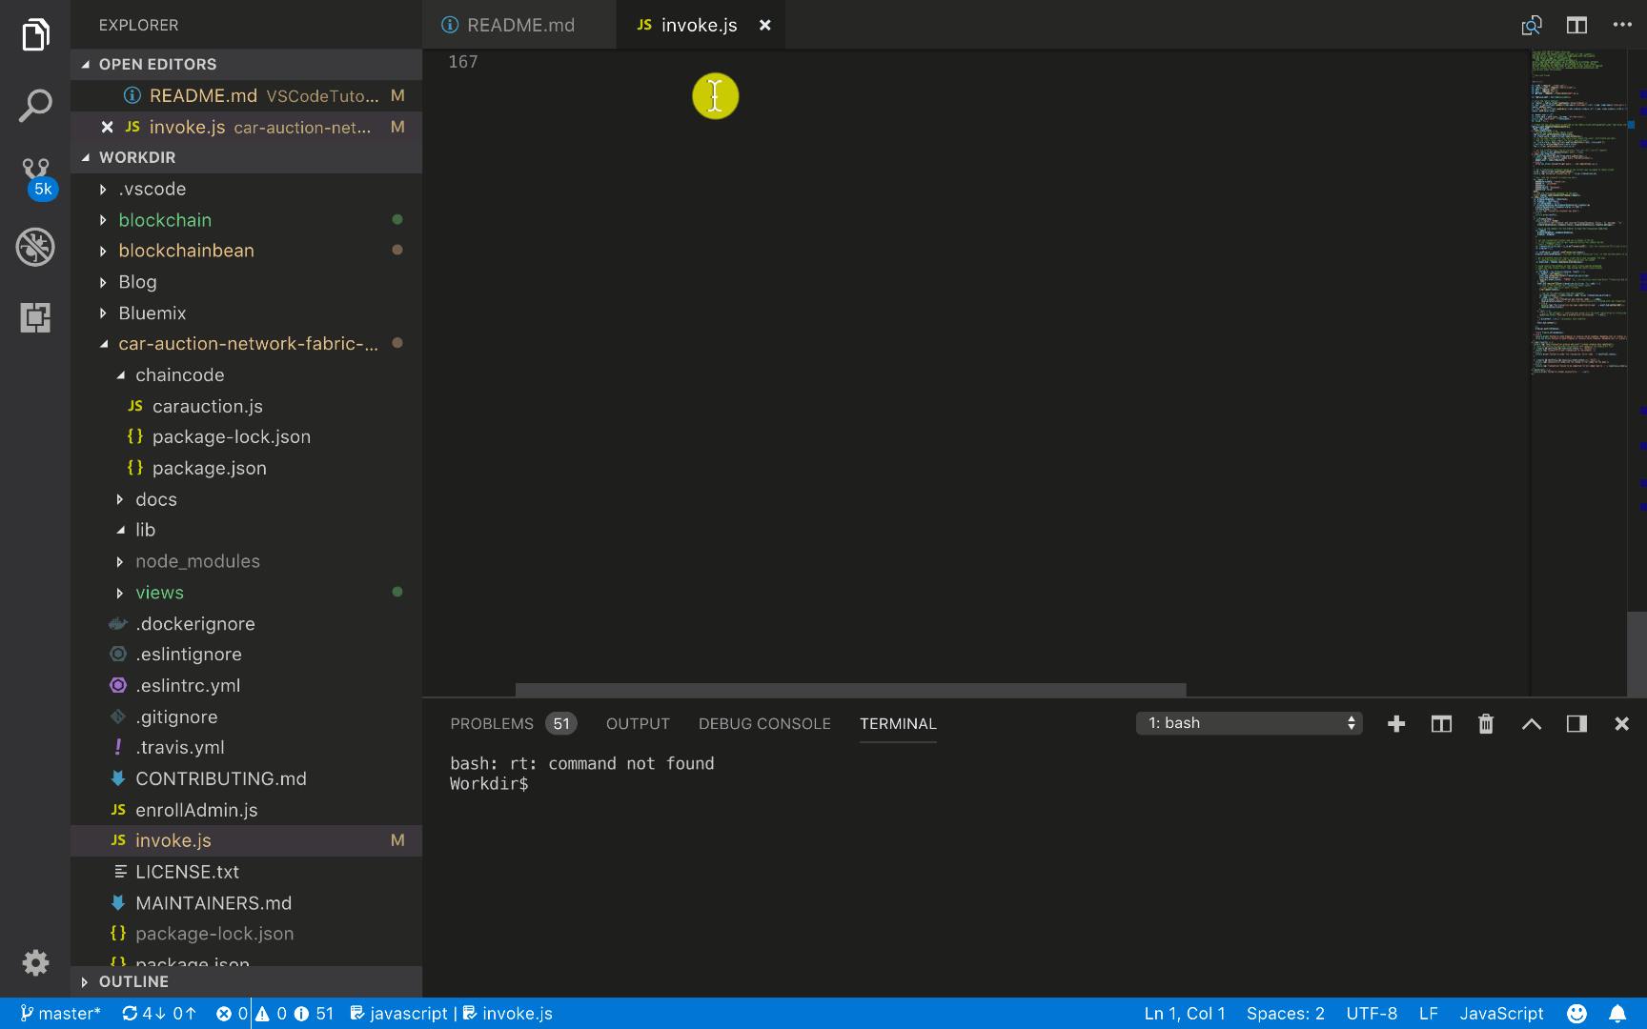Open the Extensions view icon
This screenshot has width=1647, height=1029.
pos(35,317)
